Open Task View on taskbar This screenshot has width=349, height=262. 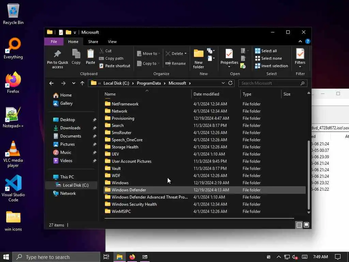pos(106,257)
